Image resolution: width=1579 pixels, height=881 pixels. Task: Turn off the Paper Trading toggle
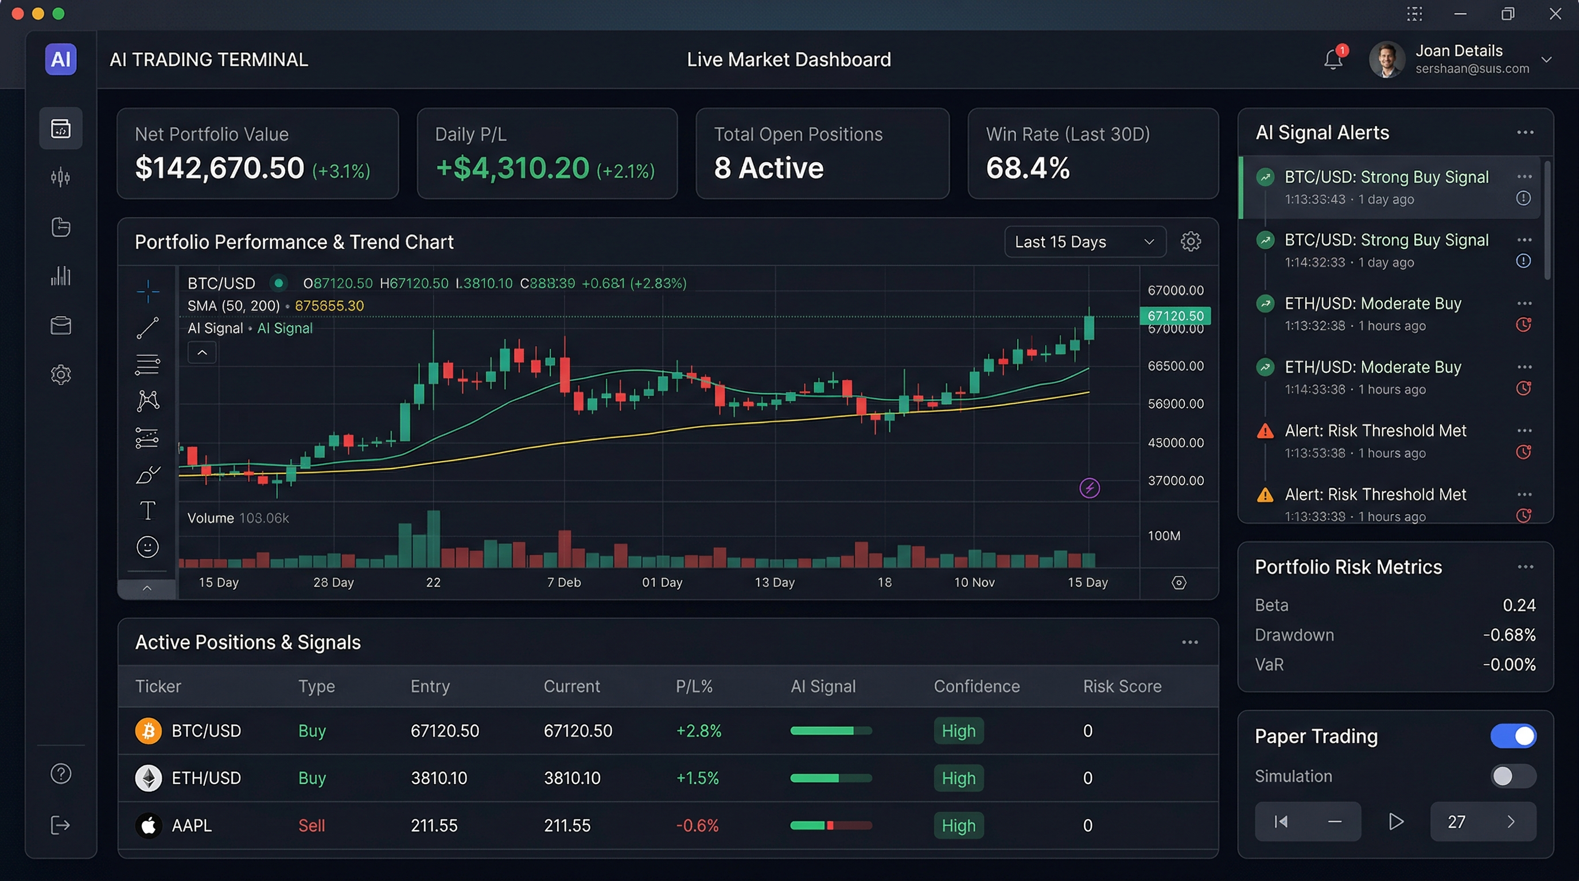1514,736
